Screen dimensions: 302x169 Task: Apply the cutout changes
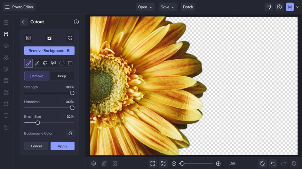point(62,146)
